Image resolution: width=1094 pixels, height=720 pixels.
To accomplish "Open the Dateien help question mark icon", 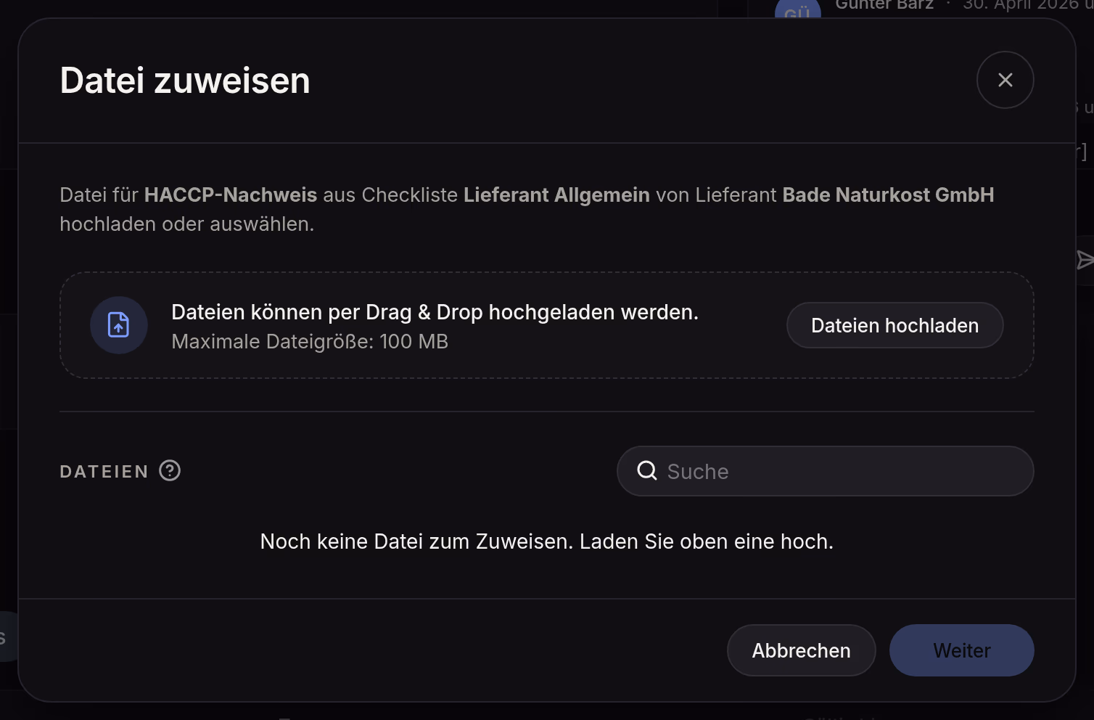I will coord(170,471).
